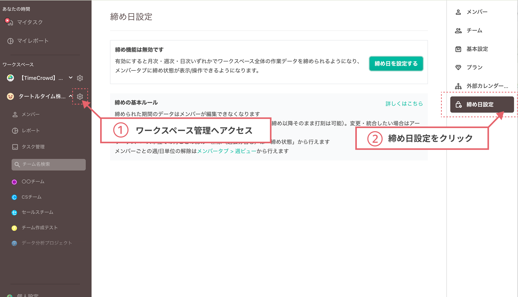Click the セールスチーム team badge icon
The width and height of the screenshot is (518, 297).
(14, 213)
